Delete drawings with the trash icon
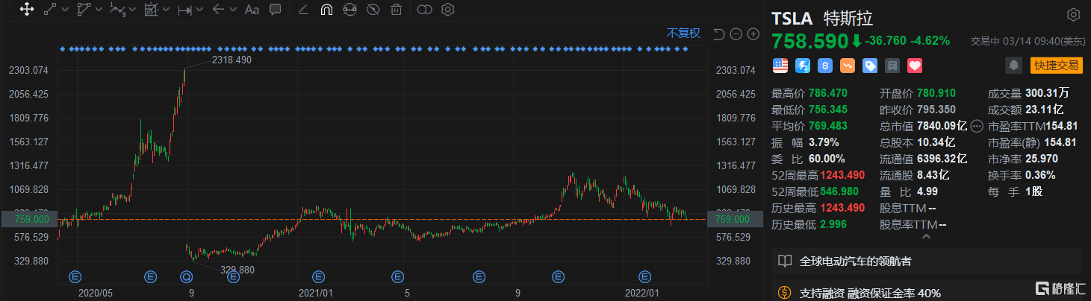The width and height of the screenshot is (1091, 301). pos(396,10)
